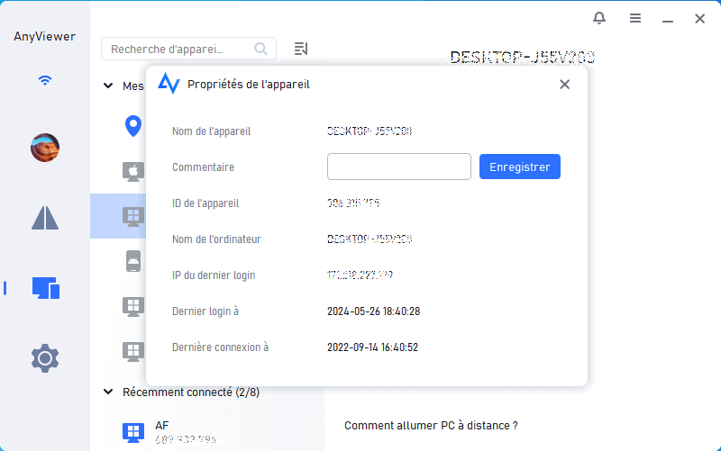Collapse the Récemment connecté group
The image size is (721, 451).
(x=108, y=392)
